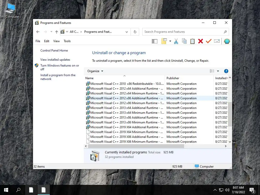Go to Control Panel Home
This screenshot has height=195, width=260.
(x=54, y=51)
